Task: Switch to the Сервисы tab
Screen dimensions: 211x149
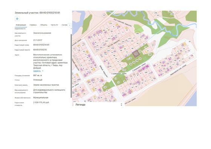Action: point(33,25)
